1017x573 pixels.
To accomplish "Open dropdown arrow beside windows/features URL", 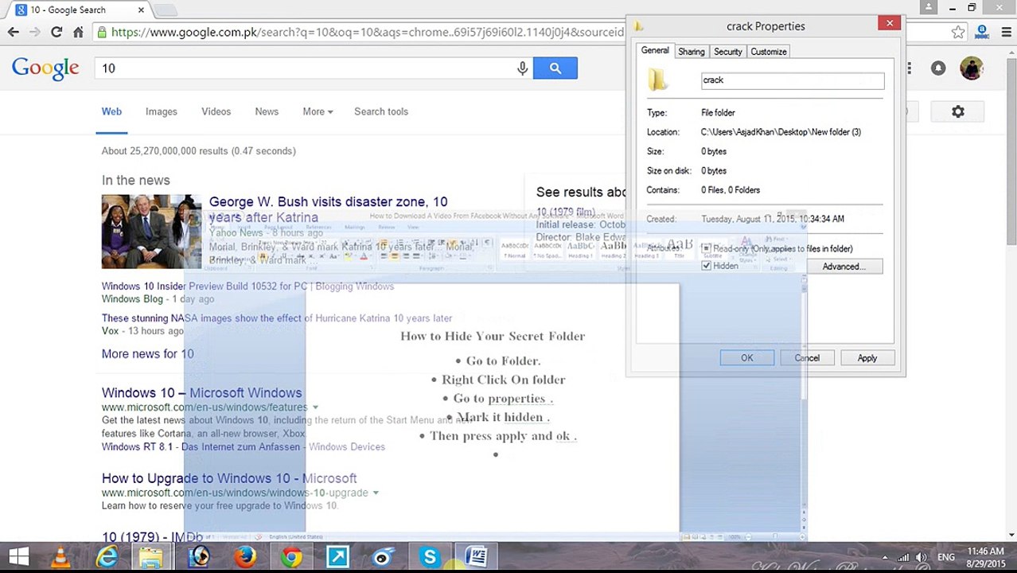I will [x=315, y=407].
